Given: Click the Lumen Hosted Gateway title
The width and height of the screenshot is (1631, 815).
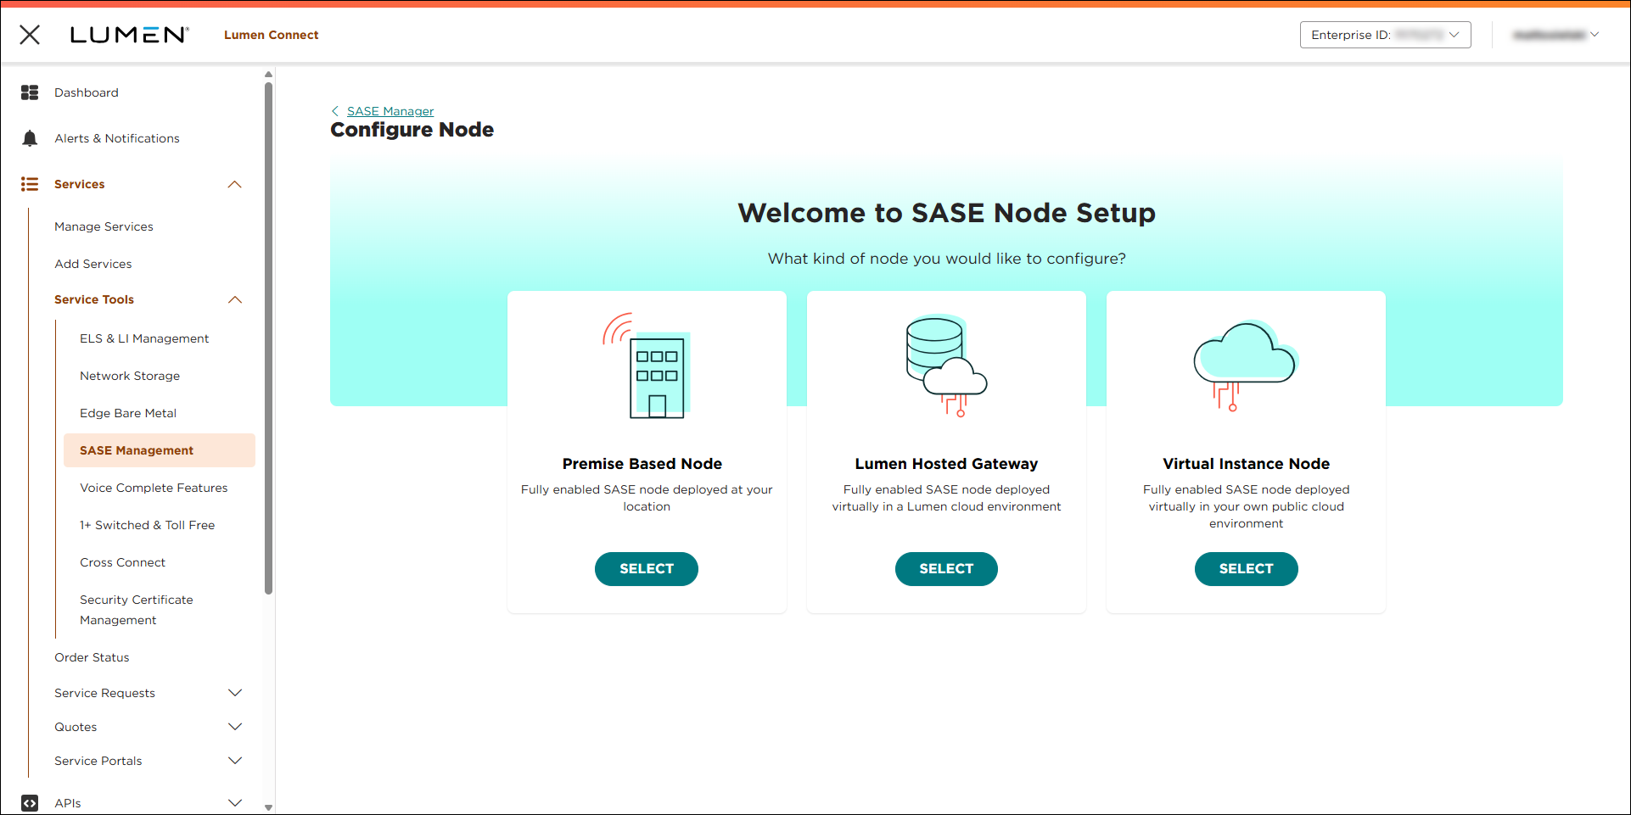Looking at the screenshot, I should point(946,464).
